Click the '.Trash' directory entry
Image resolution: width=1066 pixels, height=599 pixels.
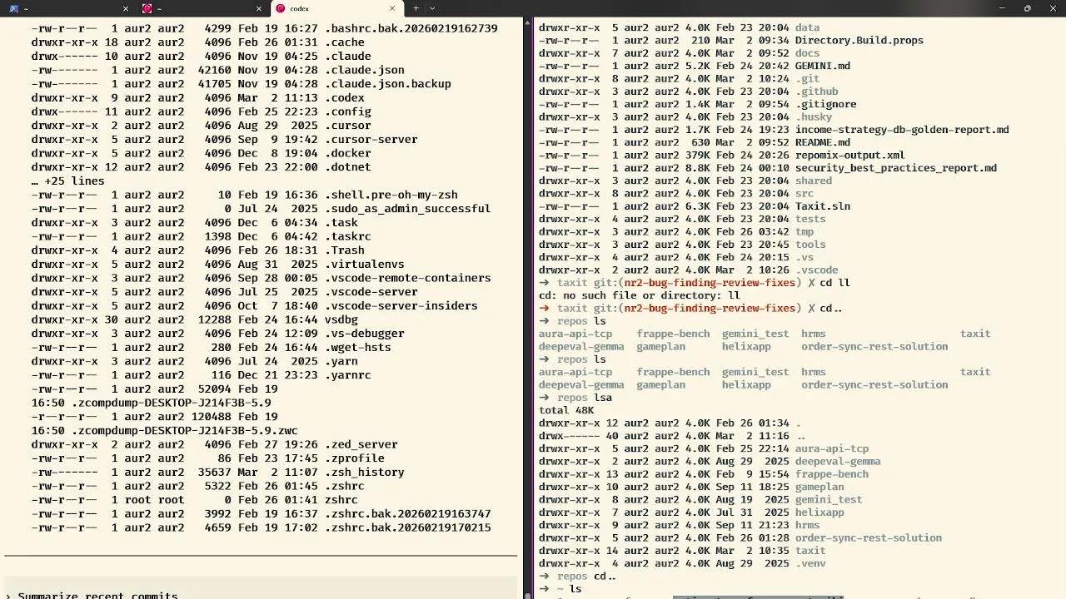345,250
